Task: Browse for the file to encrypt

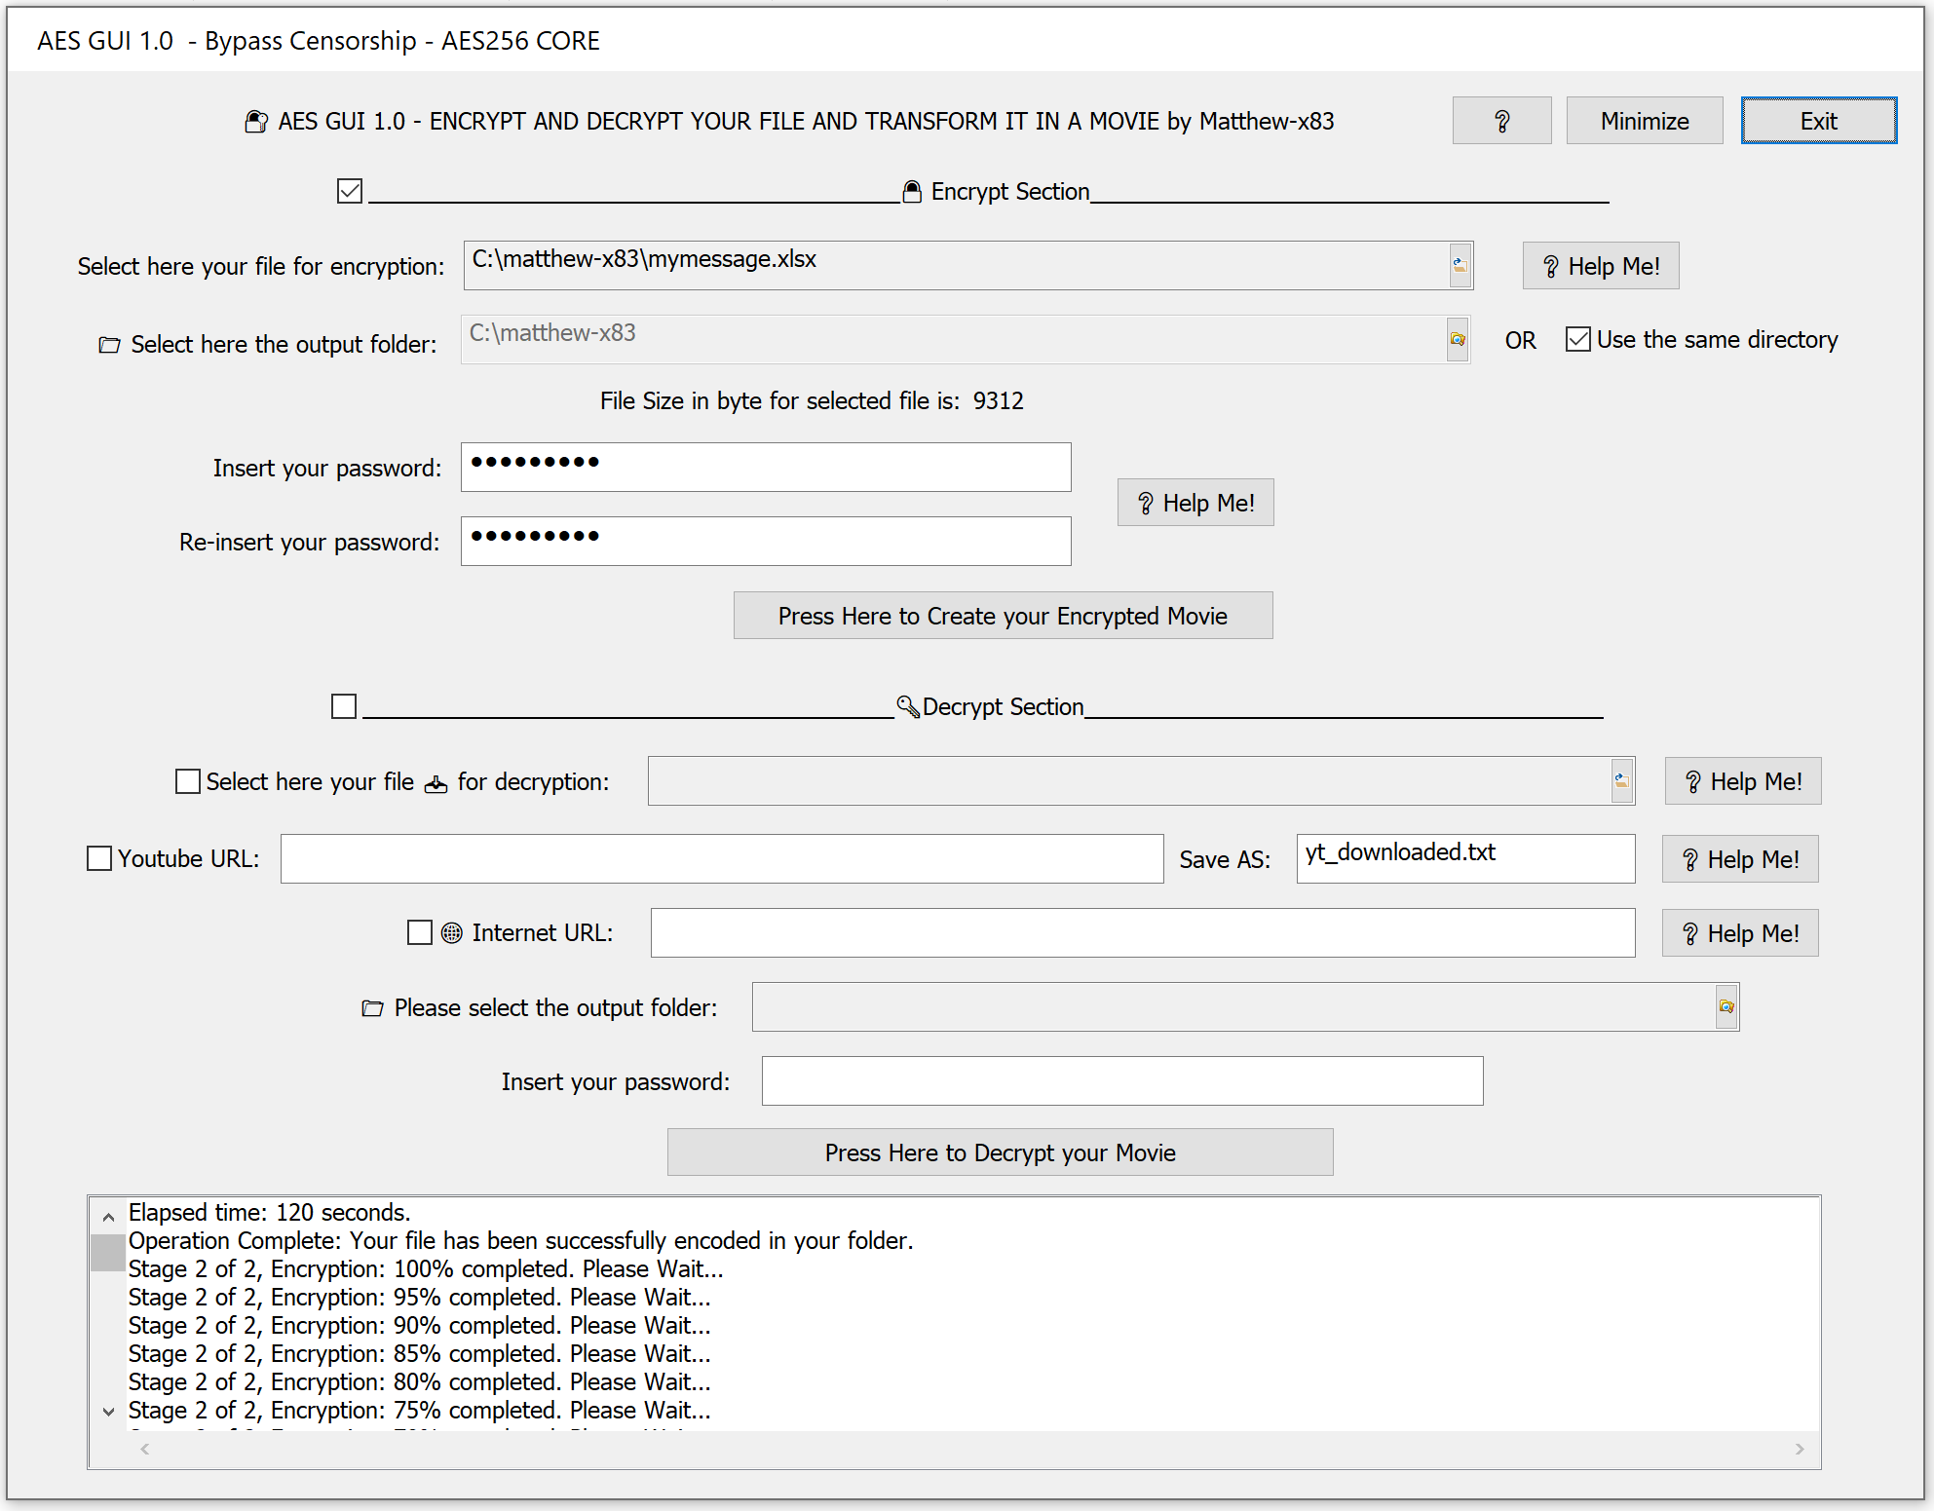Action: [x=1460, y=265]
